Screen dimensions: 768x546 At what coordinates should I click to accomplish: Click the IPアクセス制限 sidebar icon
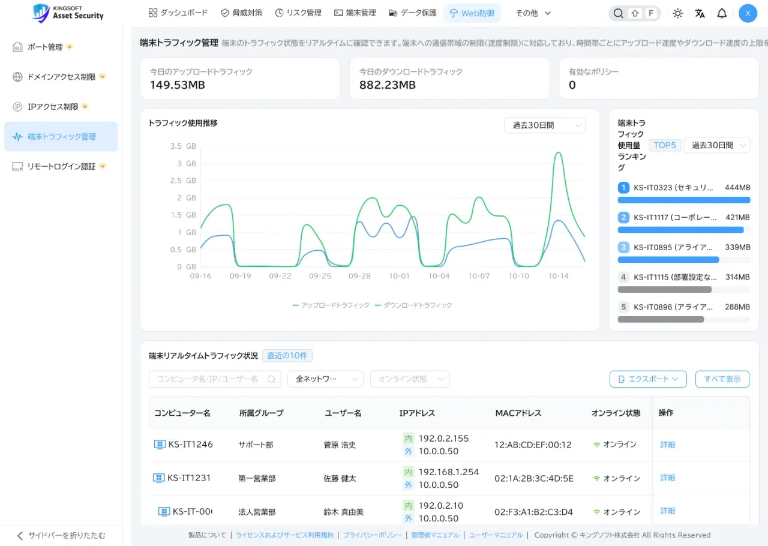pos(17,107)
